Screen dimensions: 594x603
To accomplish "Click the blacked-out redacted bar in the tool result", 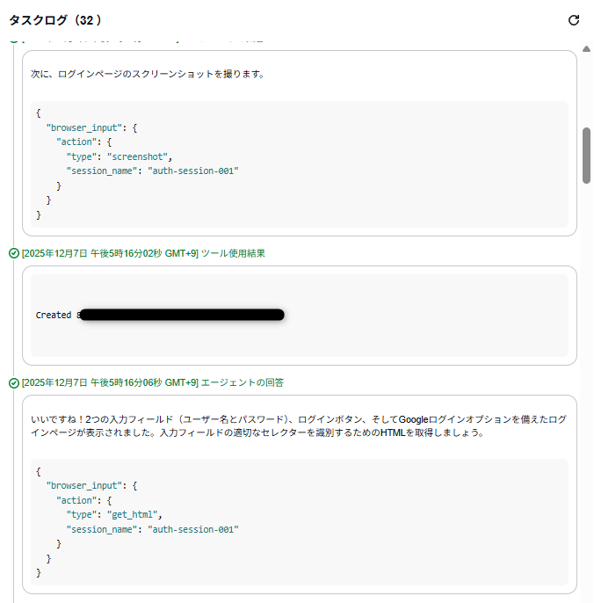I will pos(181,315).
